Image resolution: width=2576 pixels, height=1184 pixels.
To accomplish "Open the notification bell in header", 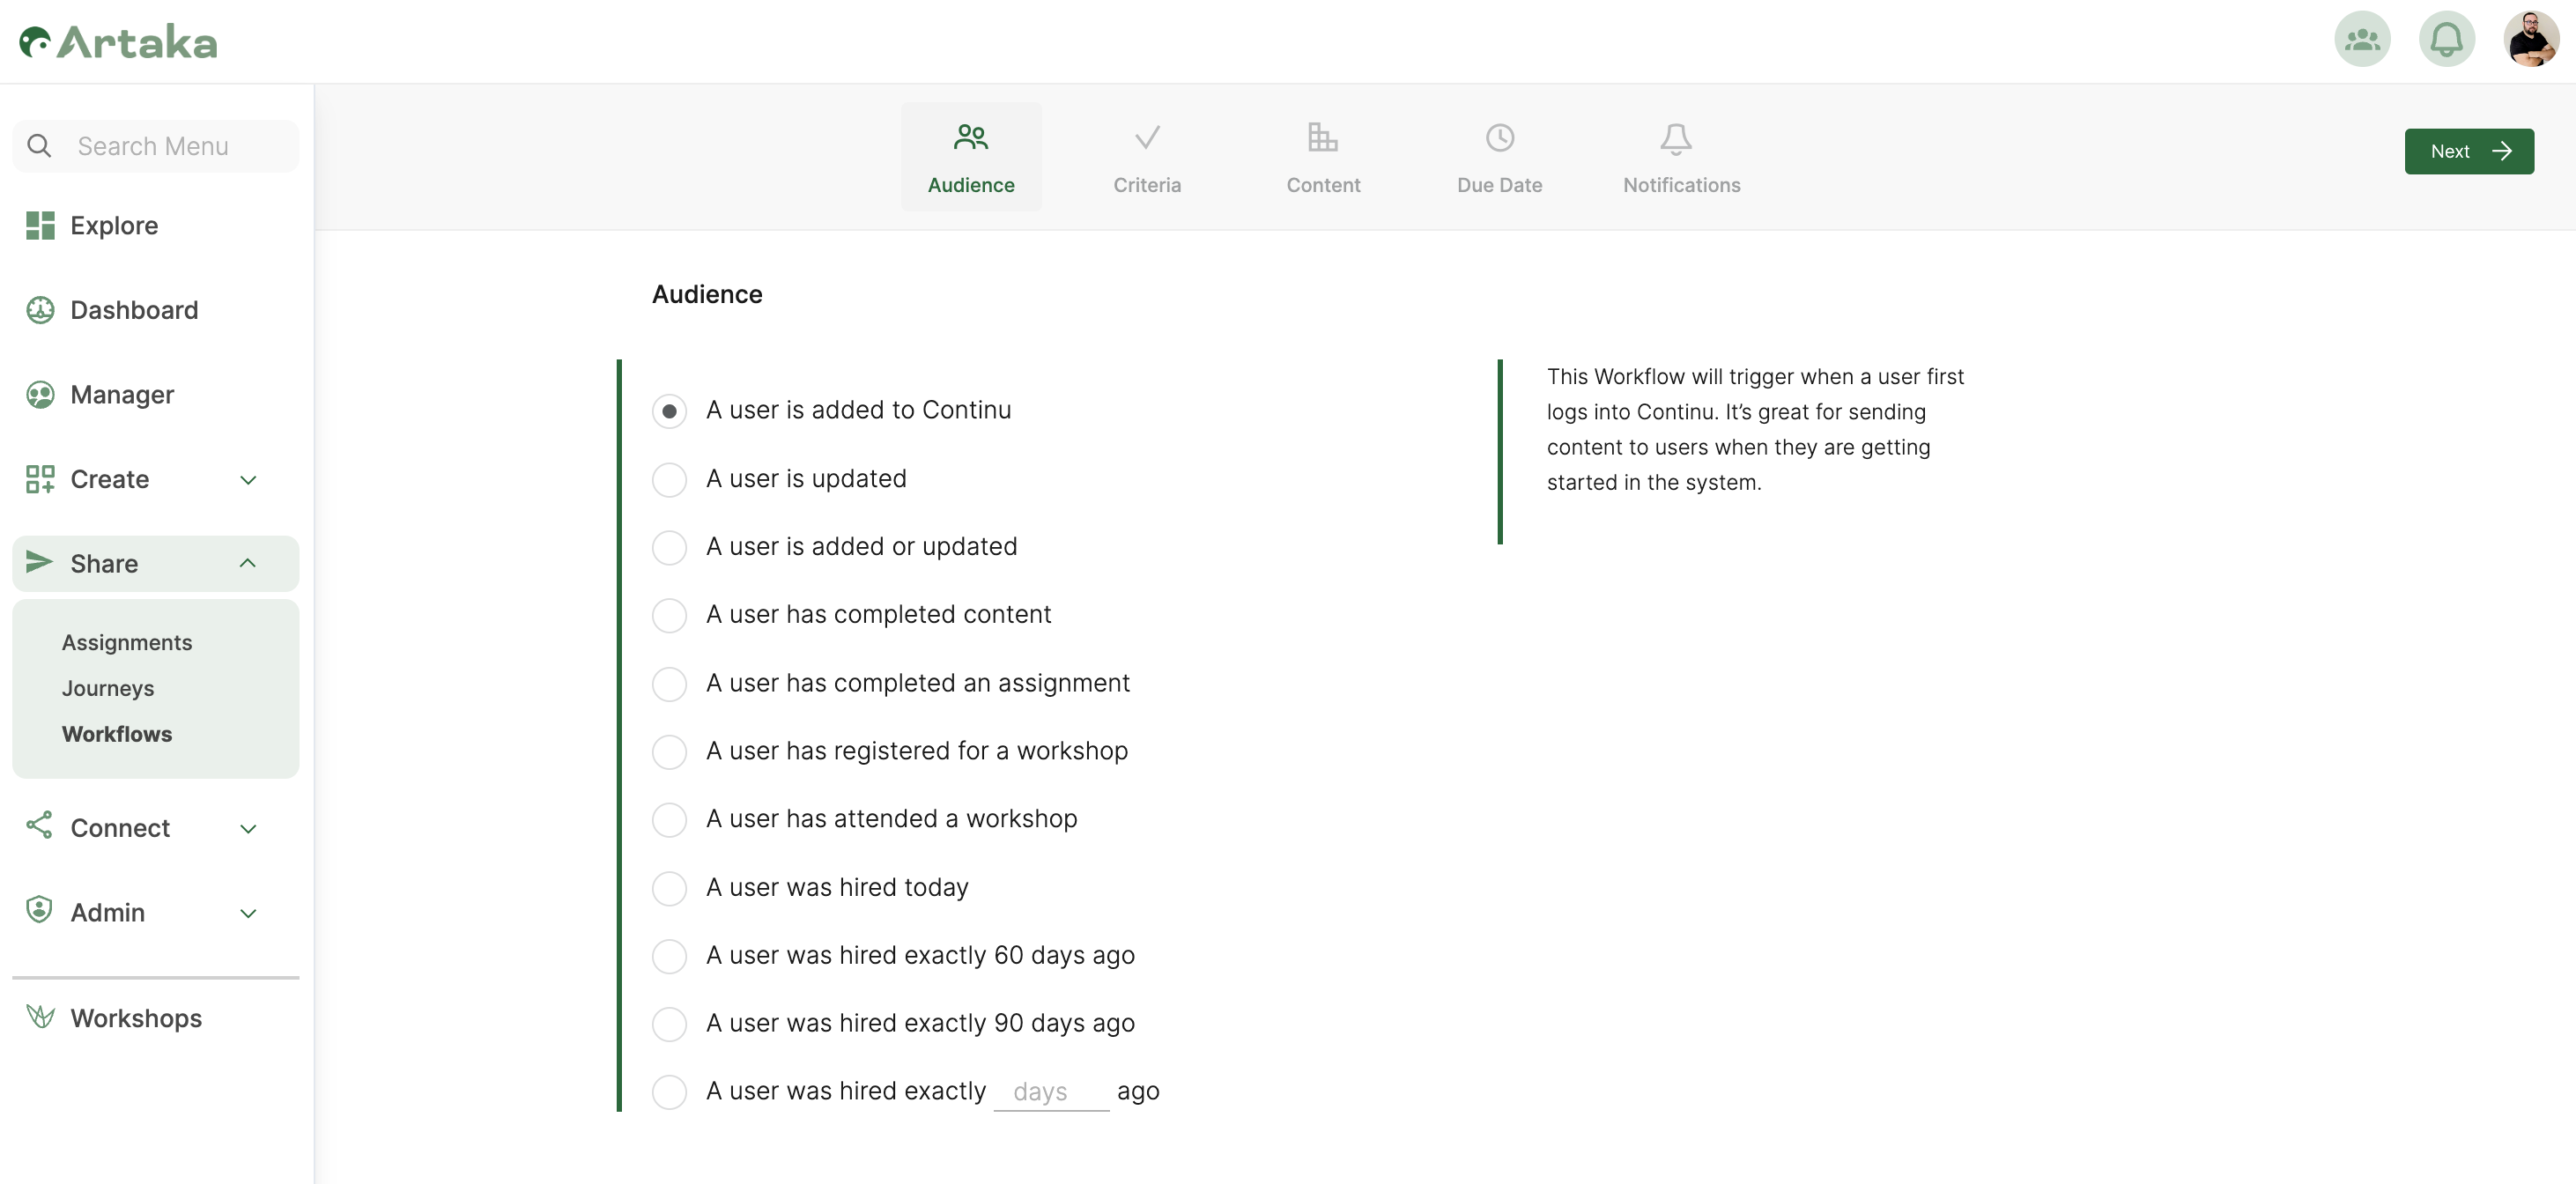I will [2446, 40].
